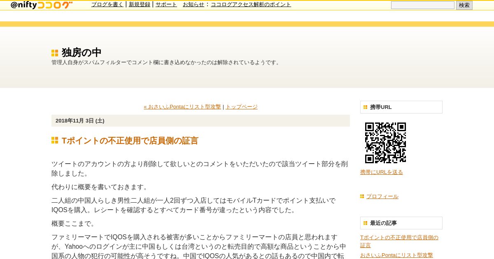
Task: Open the サポート link
Action: pyautogui.click(x=166, y=5)
